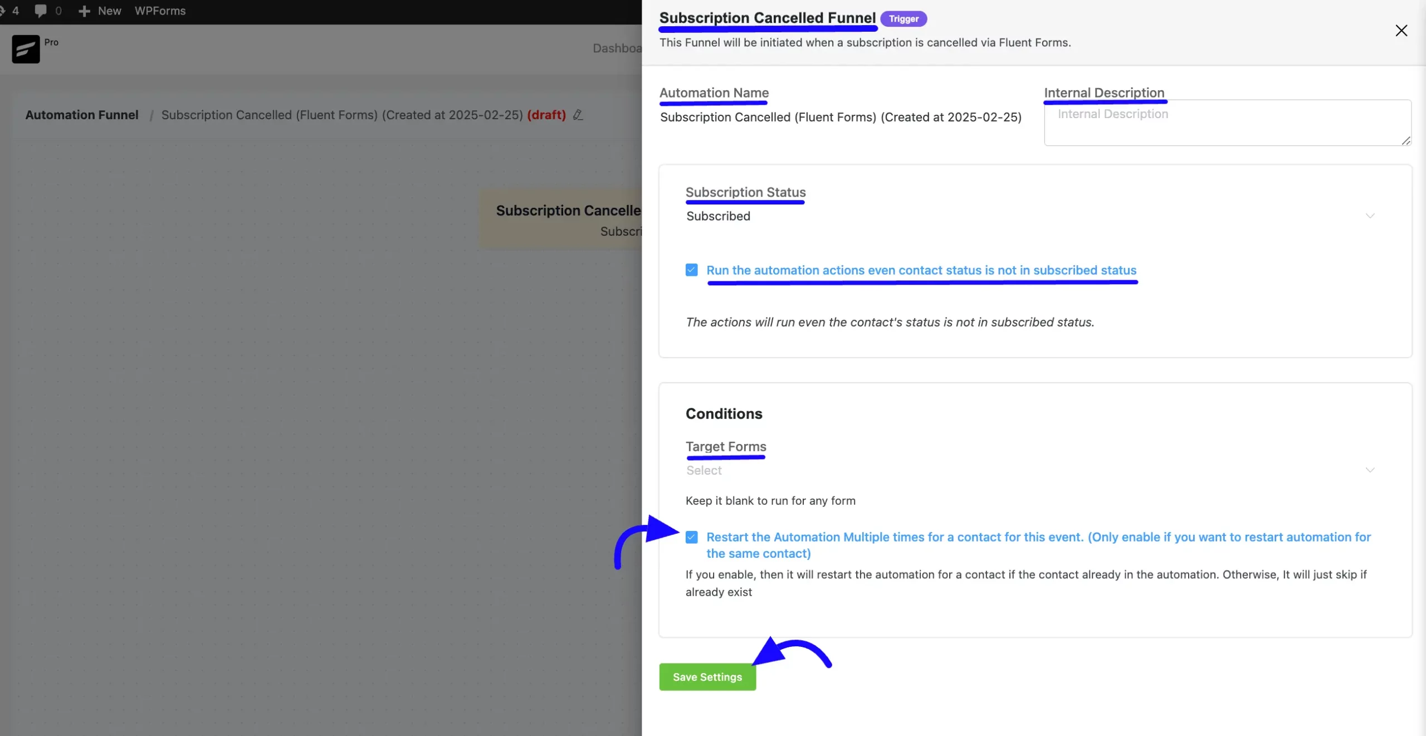Click the 'Restart the Automation Multiple times' label text
Screen dimensions: 1426x736
coord(1038,545)
